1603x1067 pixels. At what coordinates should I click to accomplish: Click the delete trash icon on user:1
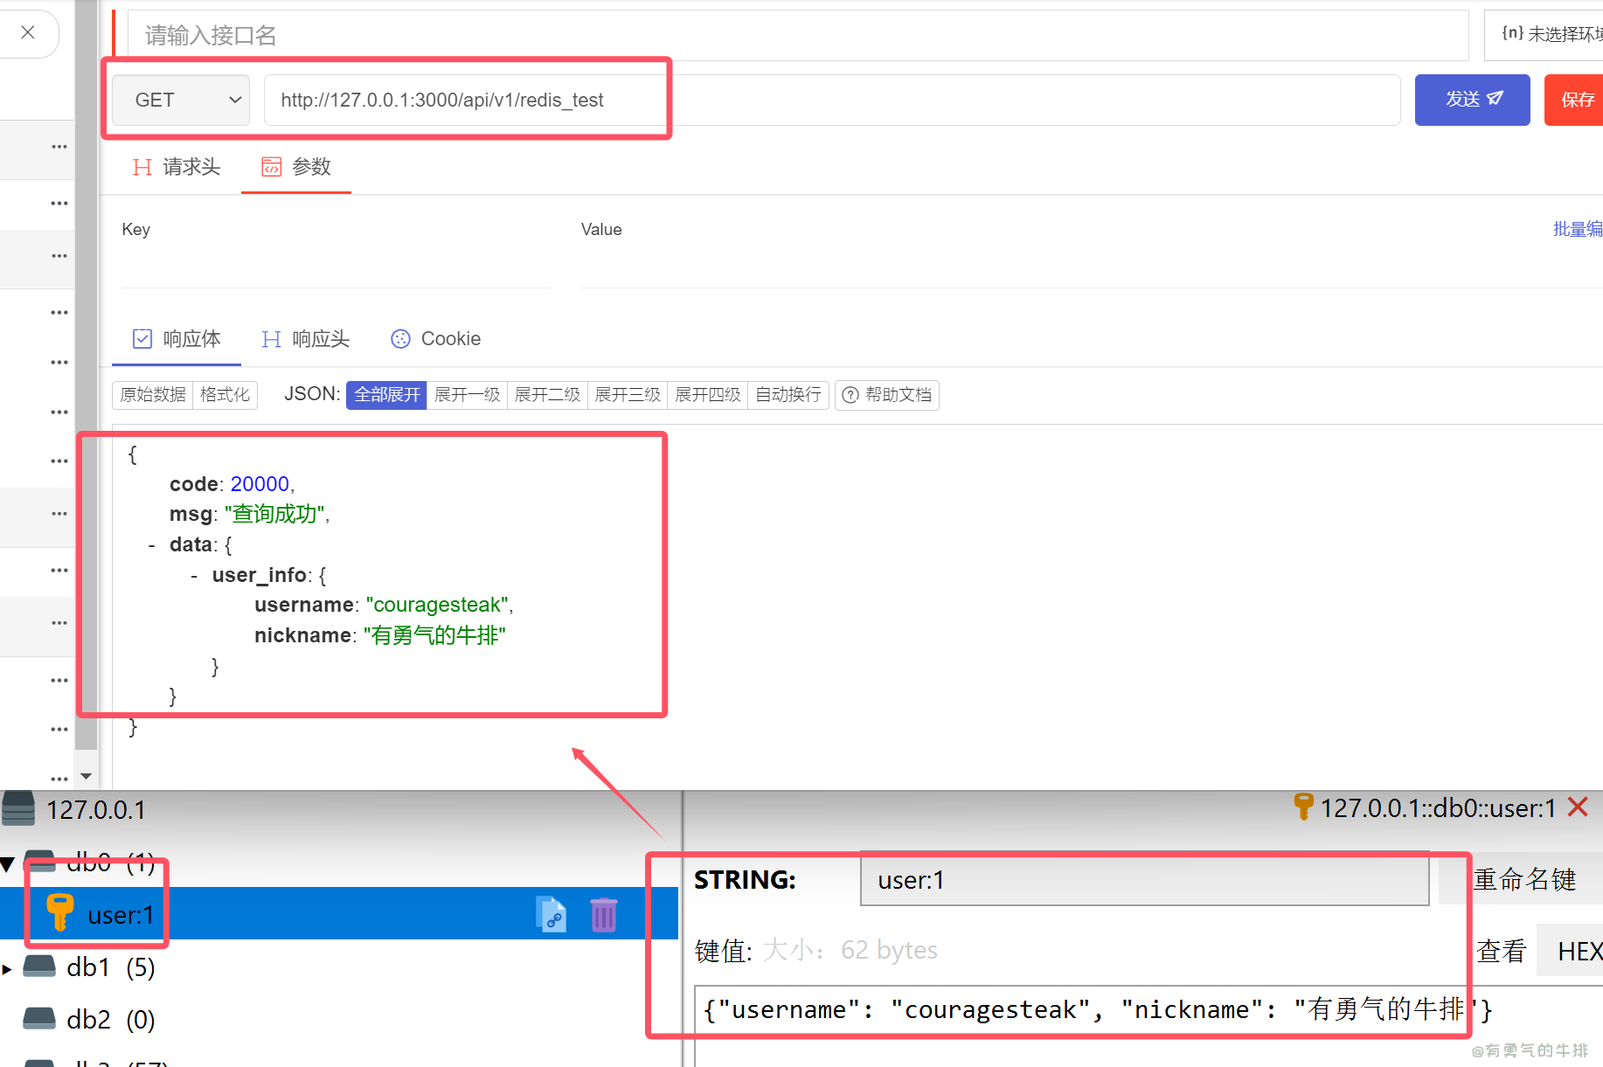603,914
